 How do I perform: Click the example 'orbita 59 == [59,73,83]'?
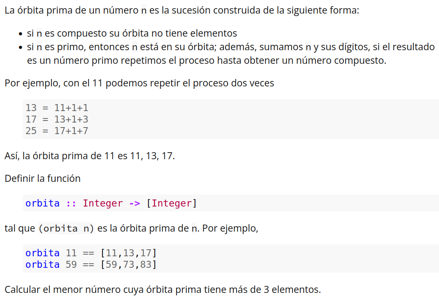coord(91,265)
